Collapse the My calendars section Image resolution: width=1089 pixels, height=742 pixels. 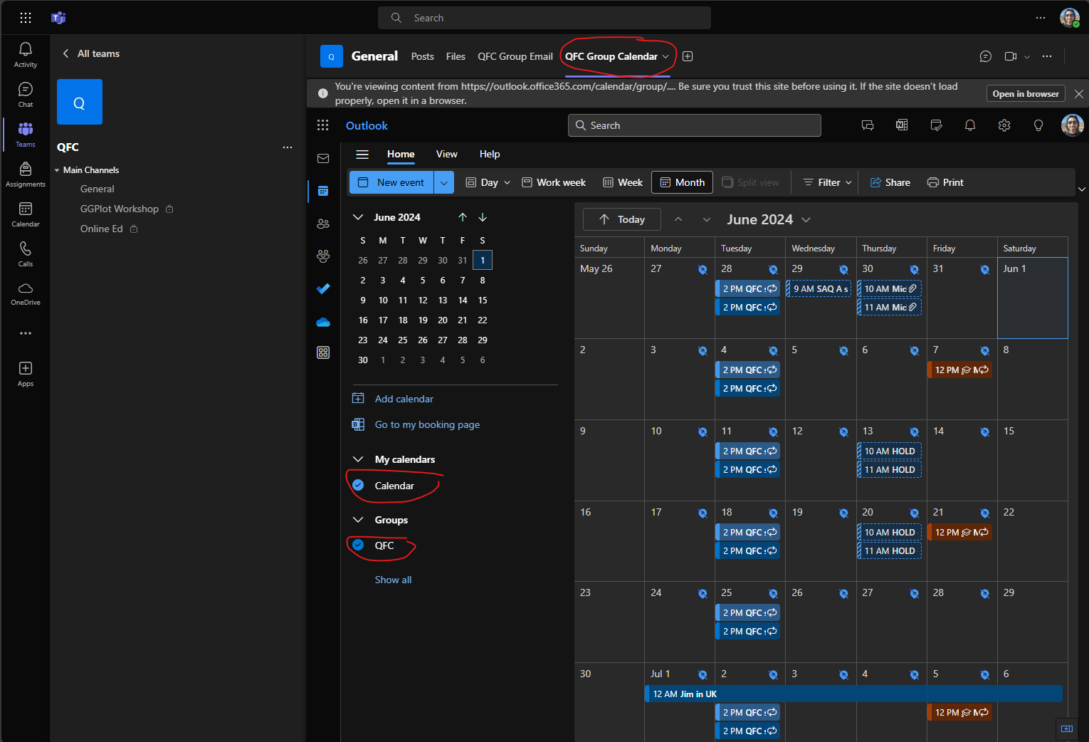358,459
